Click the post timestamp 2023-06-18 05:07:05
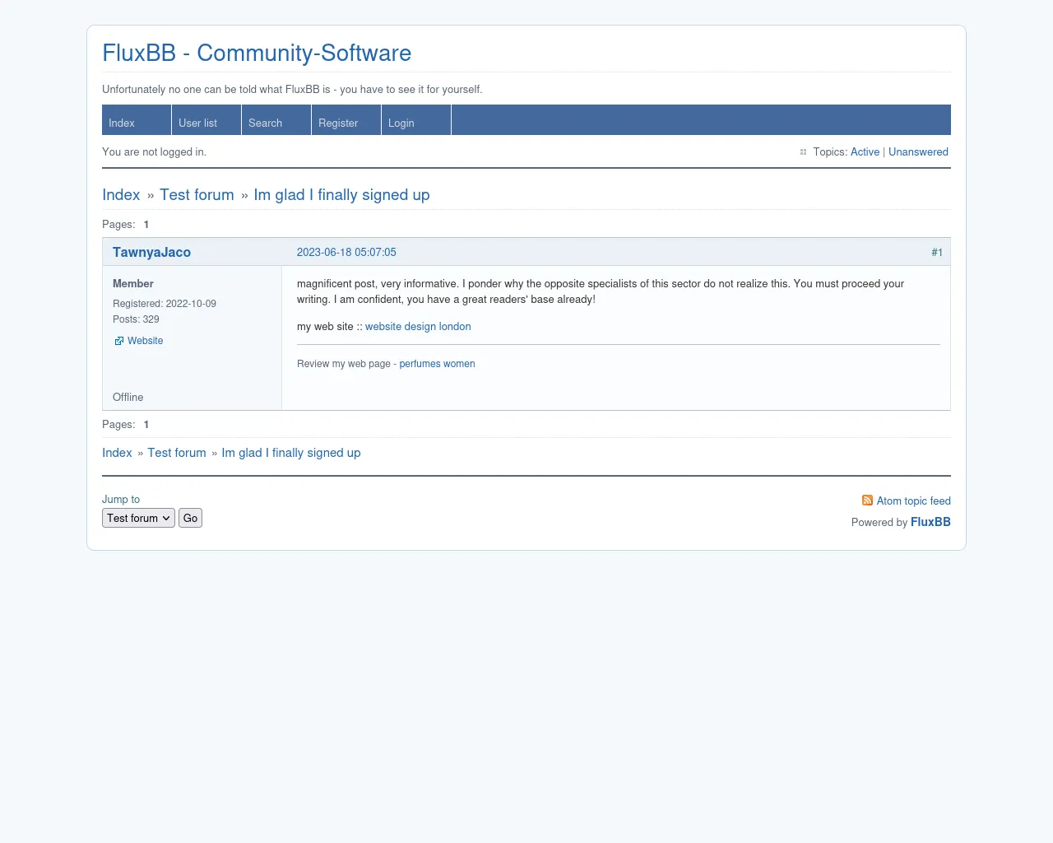Viewport: 1053px width, 843px height. [346, 253]
